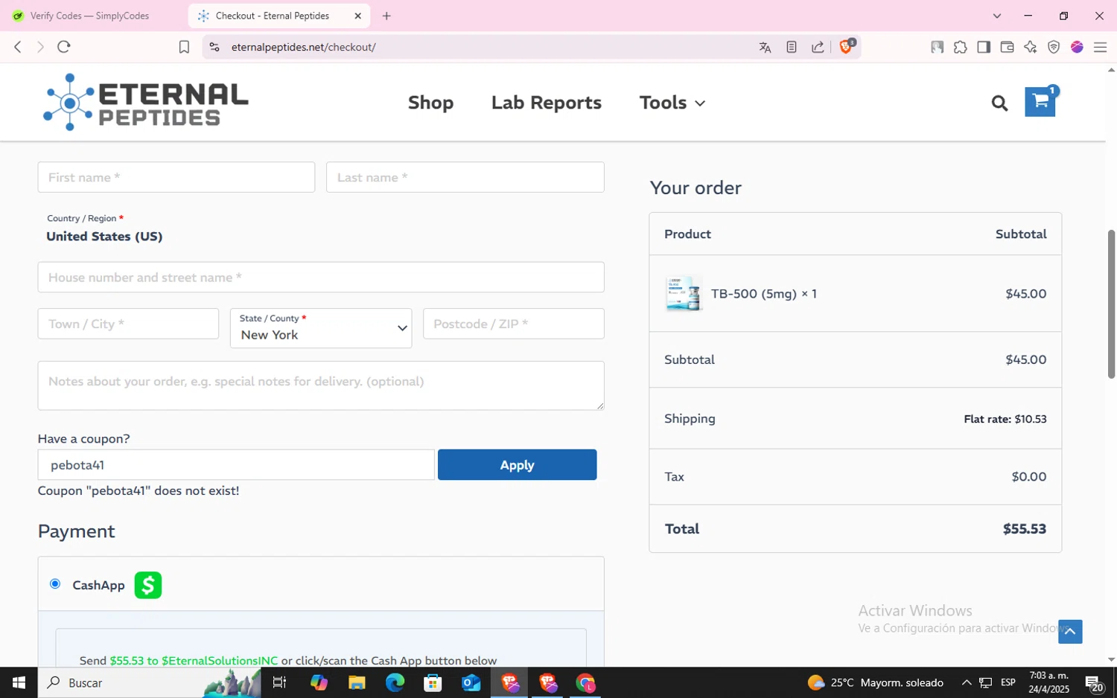Open a new browser tab
The image size is (1117, 698).
[x=386, y=16]
